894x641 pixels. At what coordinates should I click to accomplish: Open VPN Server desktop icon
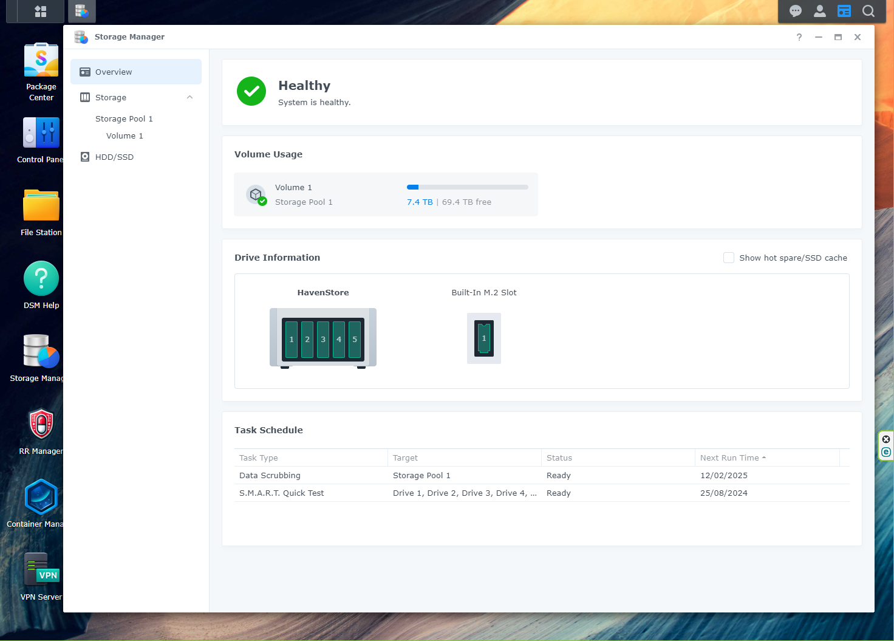coord(41,577)
